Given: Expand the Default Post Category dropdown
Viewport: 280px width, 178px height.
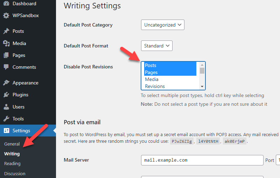Looking at the screenshot, I should click(162, 25).
